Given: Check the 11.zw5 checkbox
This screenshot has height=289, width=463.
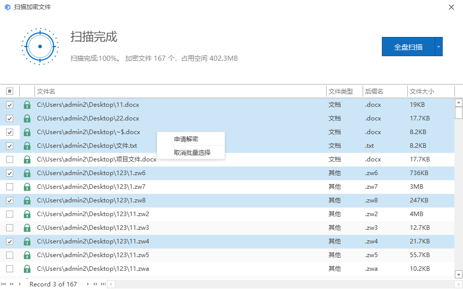Looking at the screenshot, I should tap(10, 255).
